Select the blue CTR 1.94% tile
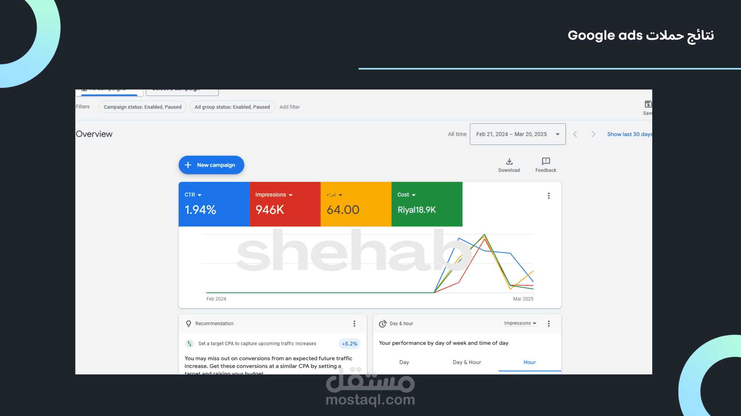 [x=214, y=204]
